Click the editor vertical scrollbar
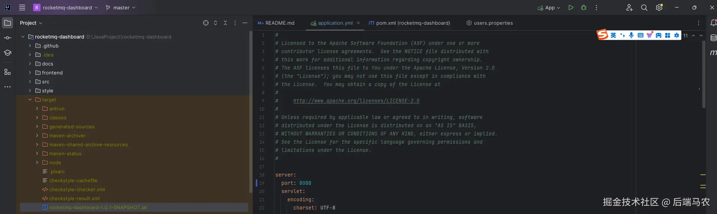 click(704, 74)
